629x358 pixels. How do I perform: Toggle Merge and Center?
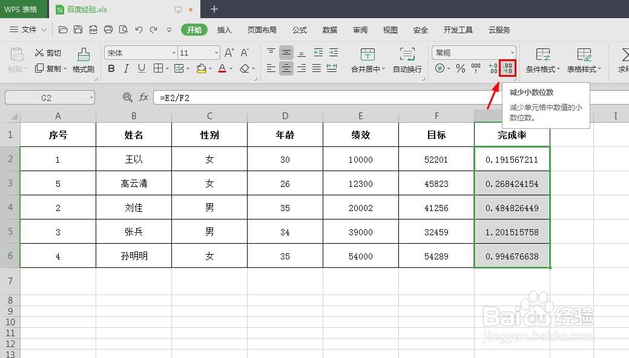(367, 60)
